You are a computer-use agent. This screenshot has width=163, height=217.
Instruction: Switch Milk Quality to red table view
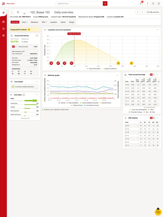coord(151,118)
